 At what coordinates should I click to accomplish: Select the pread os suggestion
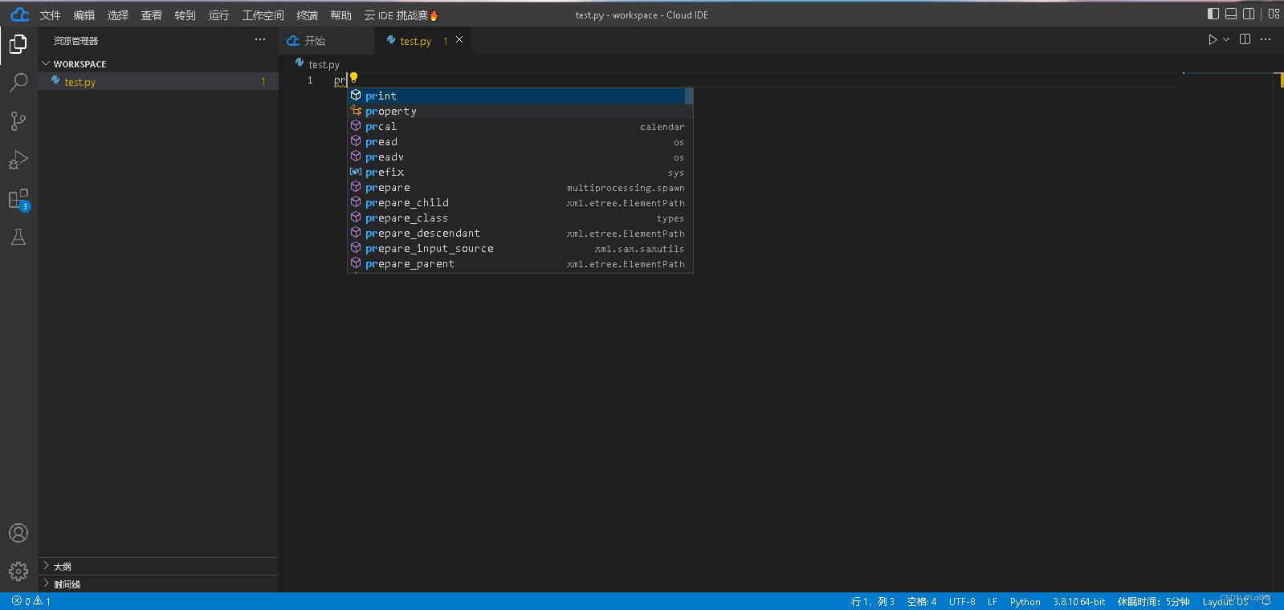click(520, 141)
